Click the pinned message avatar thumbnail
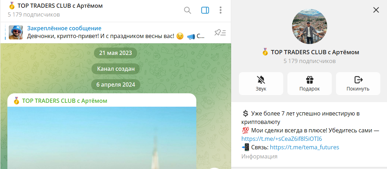The width and height of the screenshot is (387, 169). click(x=16, y=32)
